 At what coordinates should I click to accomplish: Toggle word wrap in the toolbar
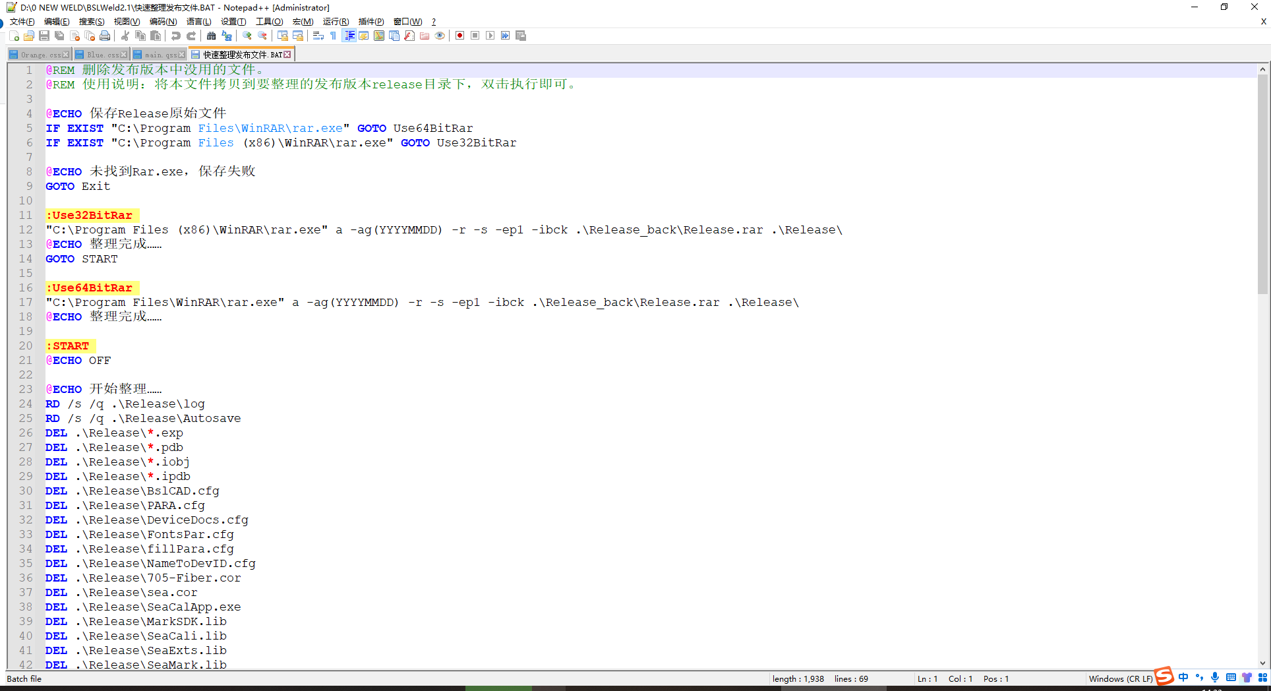pyautogui.click(x=318, y=36)
